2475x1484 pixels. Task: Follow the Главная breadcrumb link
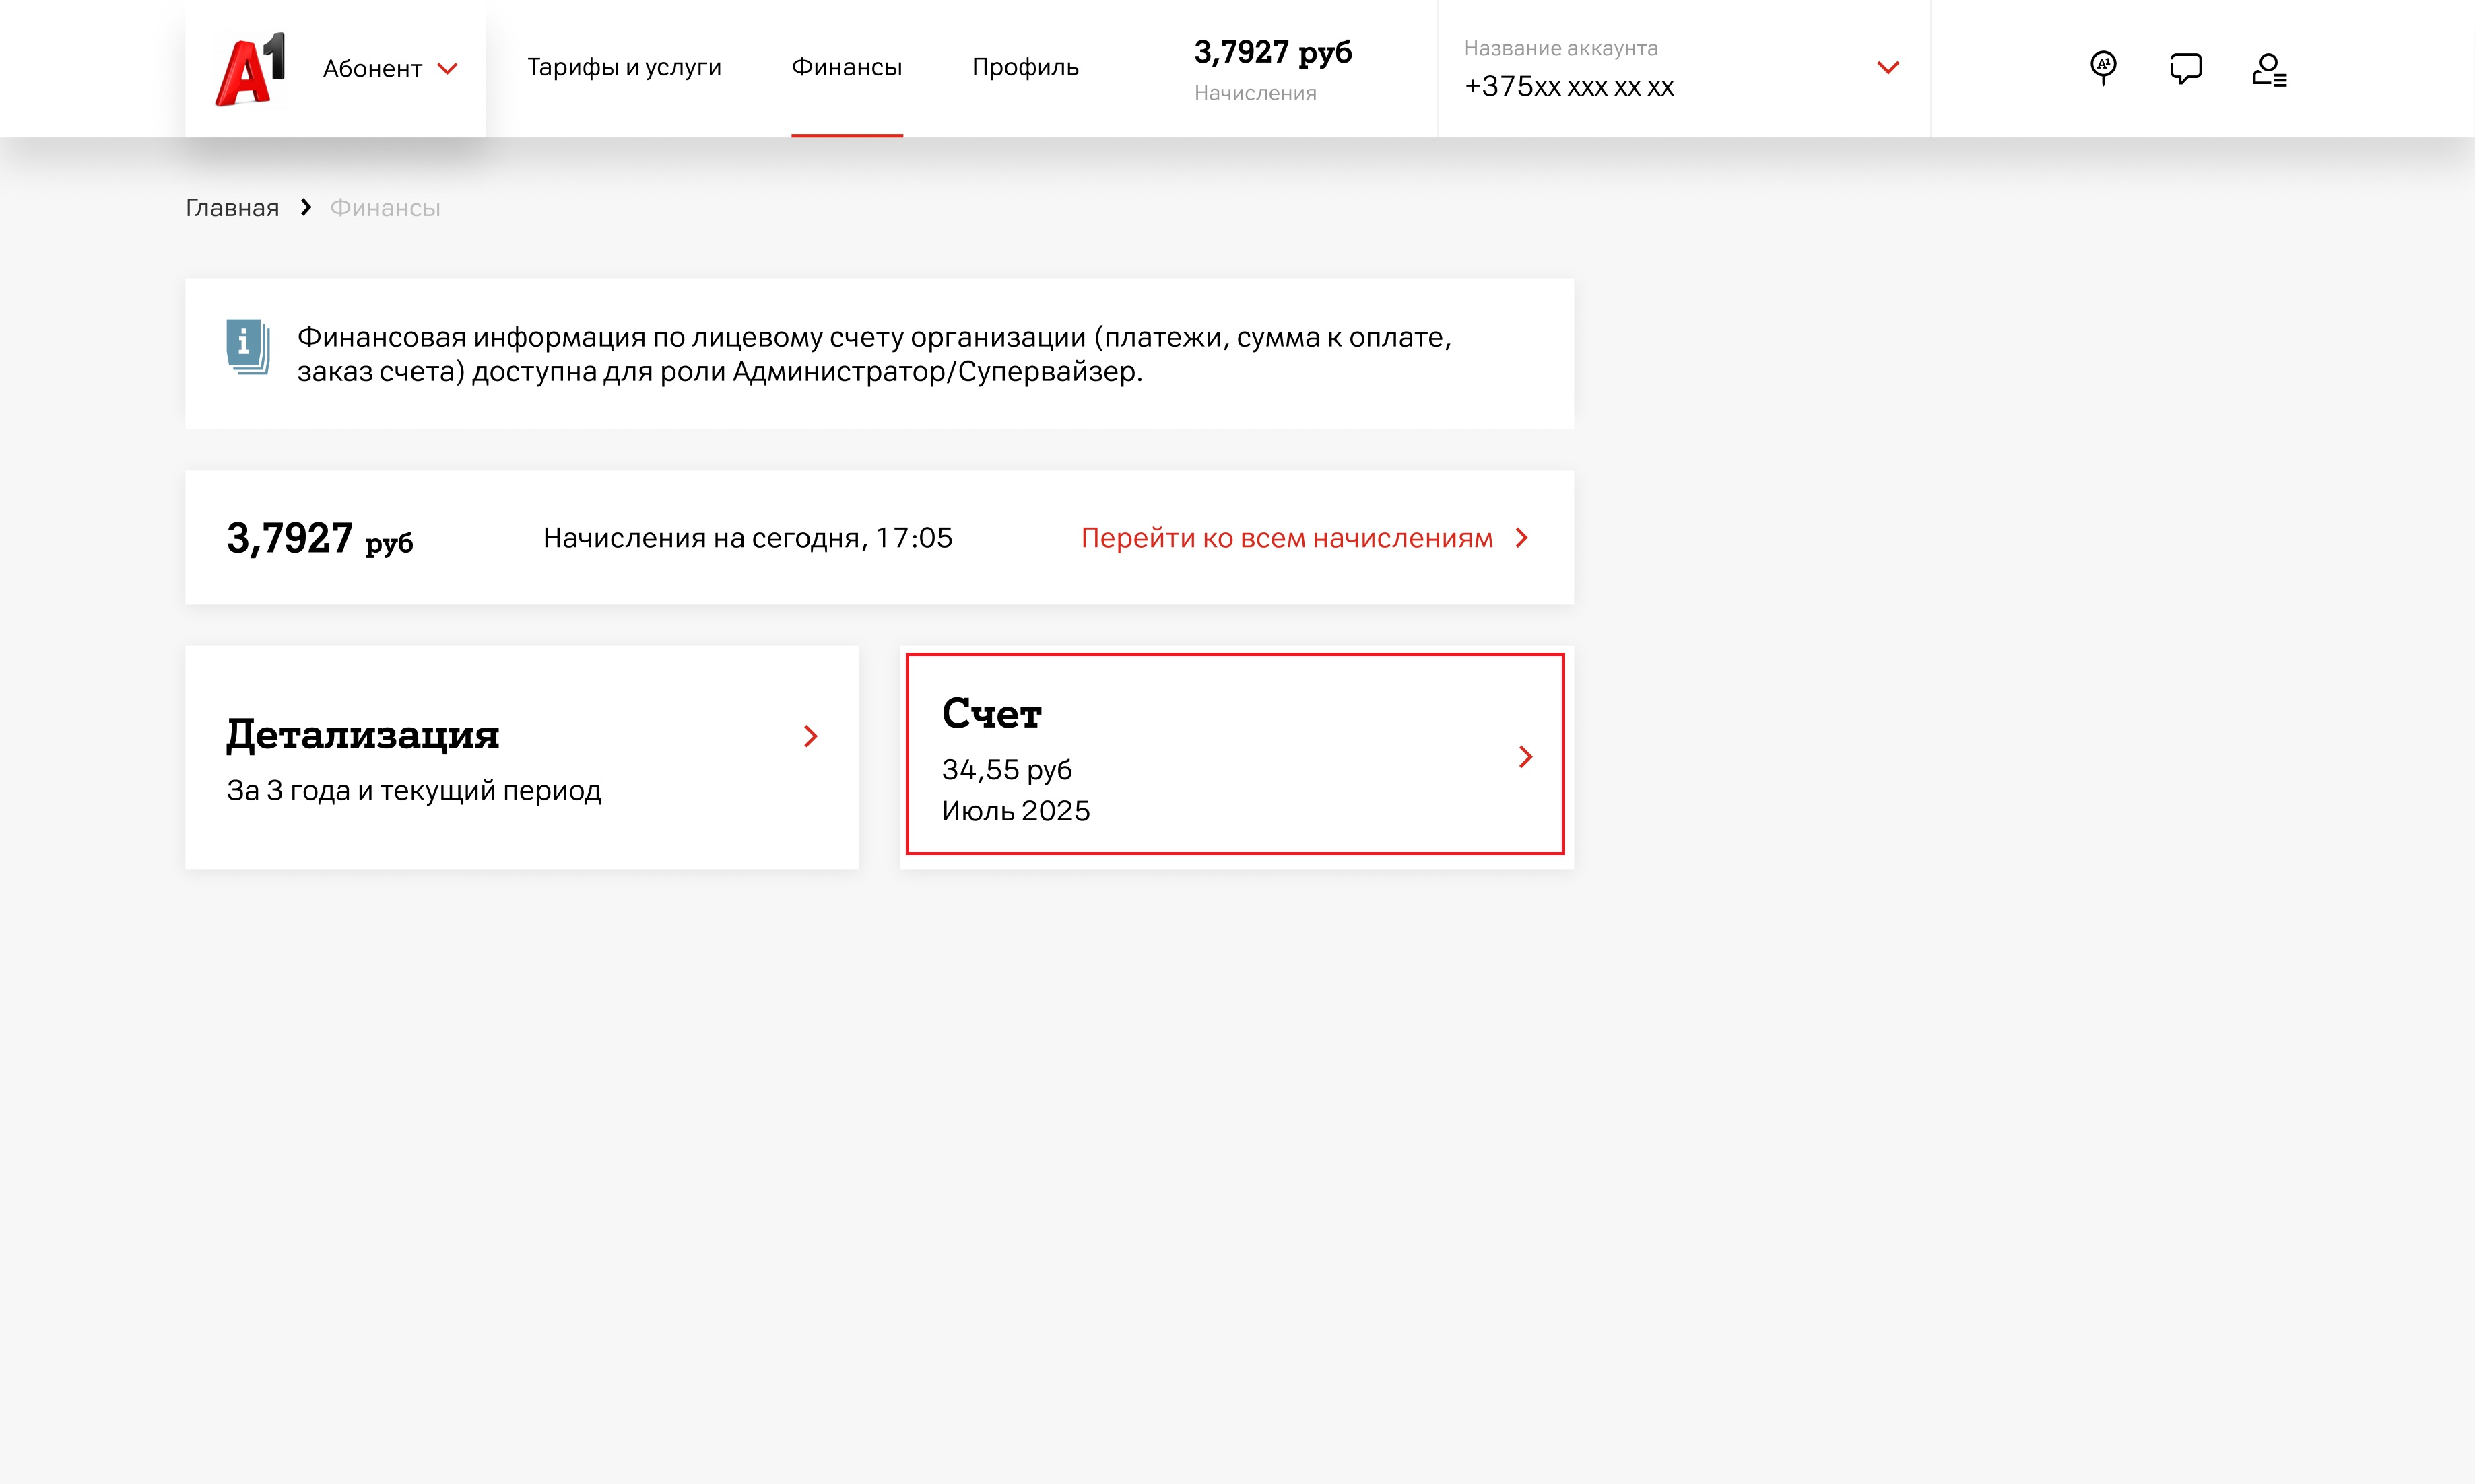tap(232, 208)
